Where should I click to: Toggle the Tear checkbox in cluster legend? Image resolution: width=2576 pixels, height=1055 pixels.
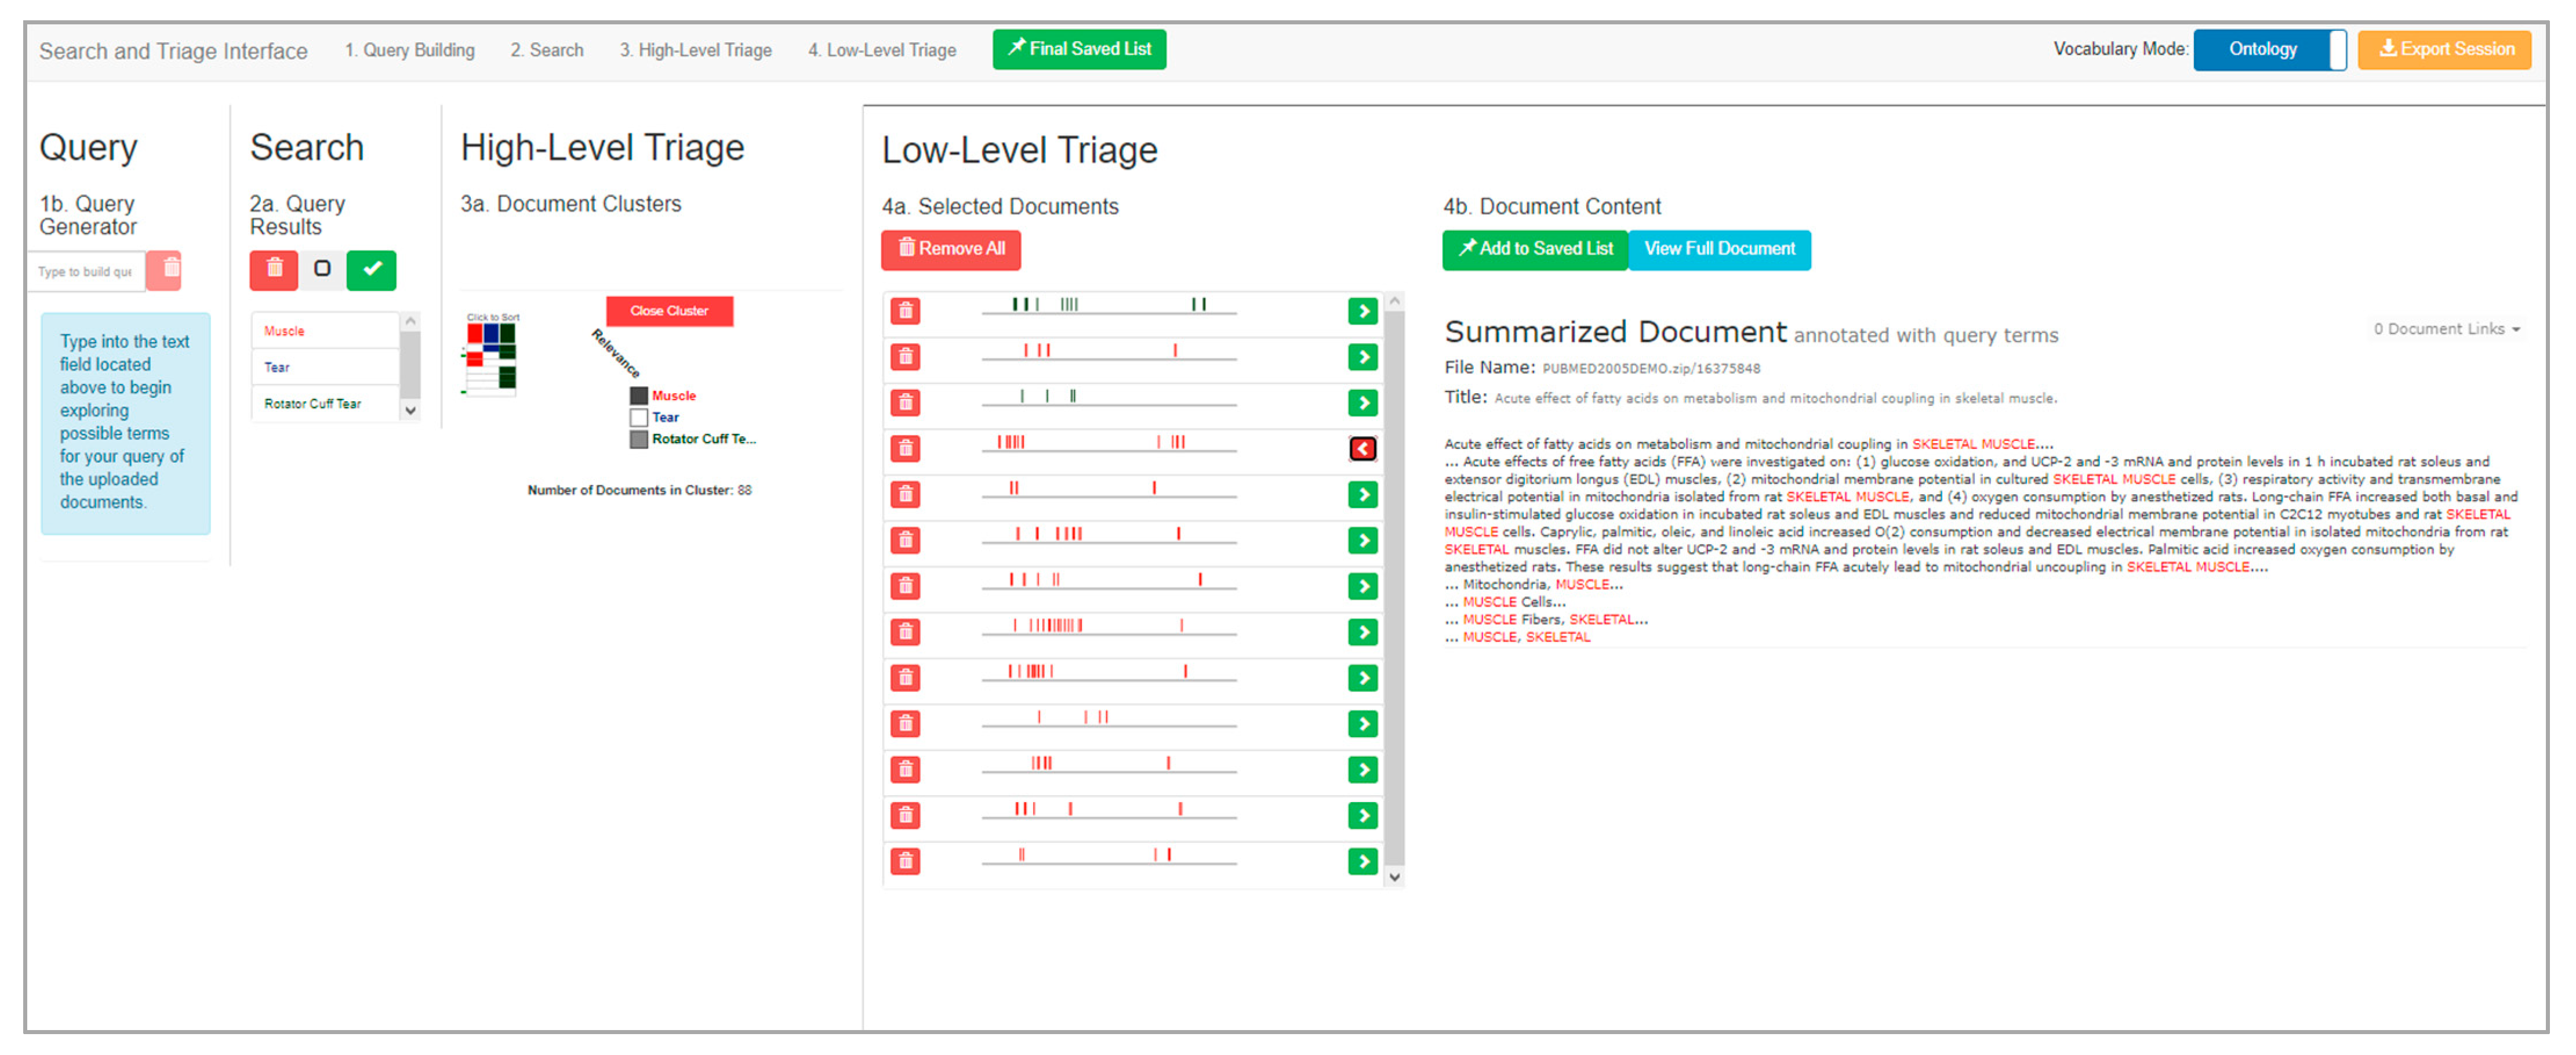pos(638,418)
